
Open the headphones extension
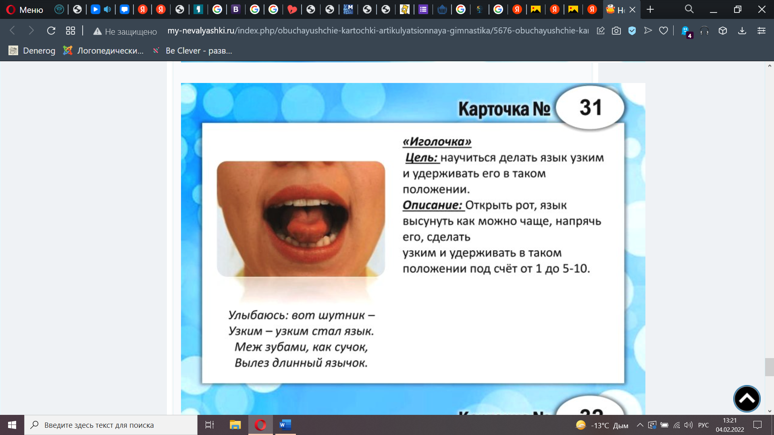(x=704, y=31)
